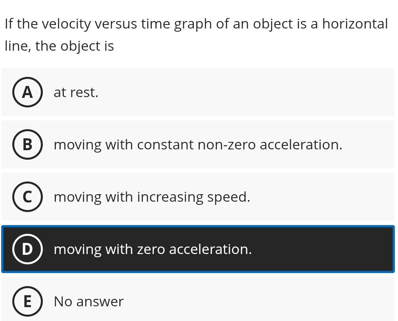Click the circled letter D badge

pos(27,249)
